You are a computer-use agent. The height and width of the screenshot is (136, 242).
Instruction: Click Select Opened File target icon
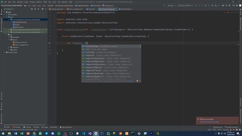click(x=32, y=9)
